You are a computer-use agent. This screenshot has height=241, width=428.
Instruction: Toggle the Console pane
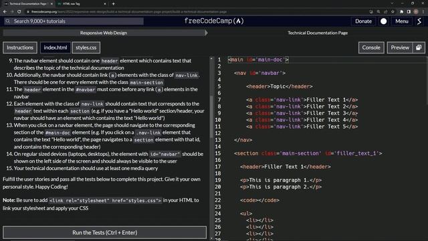pos(371,48)
